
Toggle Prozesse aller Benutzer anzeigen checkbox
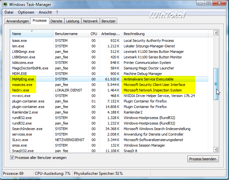pos(12,157)
